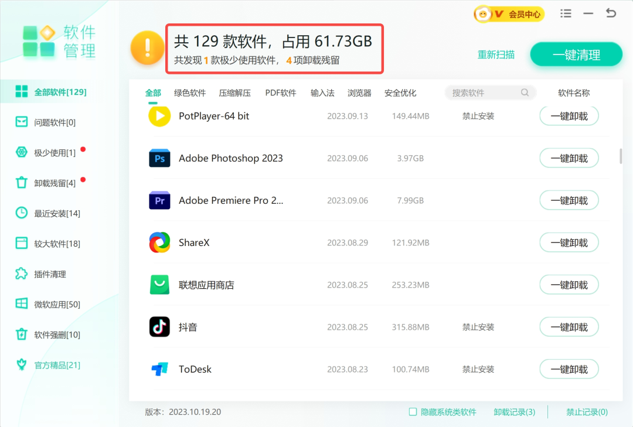Select the Large Software window icon

click(22, 243)
